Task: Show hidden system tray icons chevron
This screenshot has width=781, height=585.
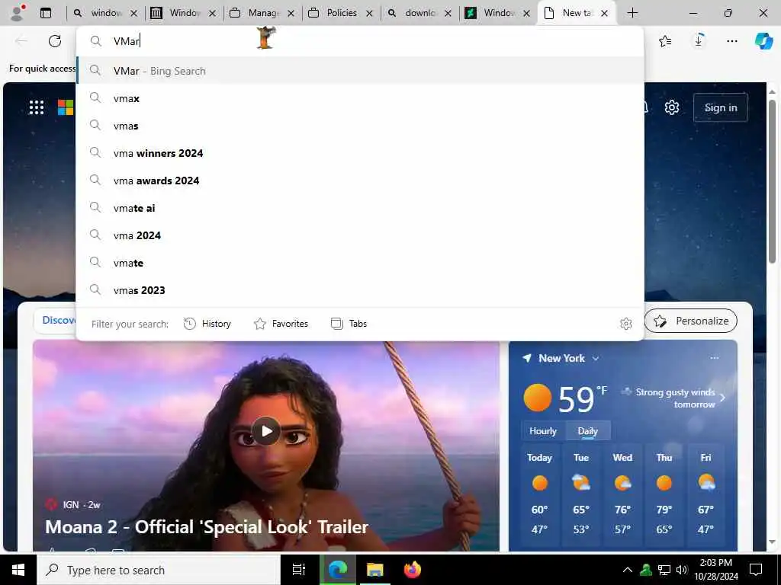Action: (628, 570)
